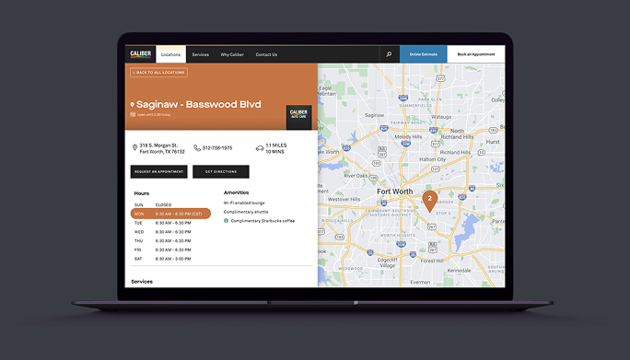This screenshot has height=360, width=630.
Task: Open the Contact Us menu item
Action: click(266, 54)
